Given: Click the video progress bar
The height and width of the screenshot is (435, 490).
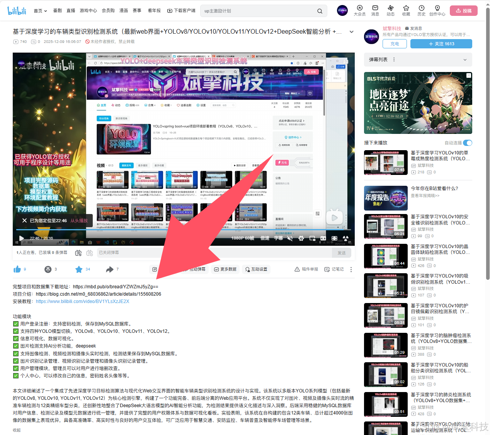Looking at the screenshot, I should click(x=184, y=230).
